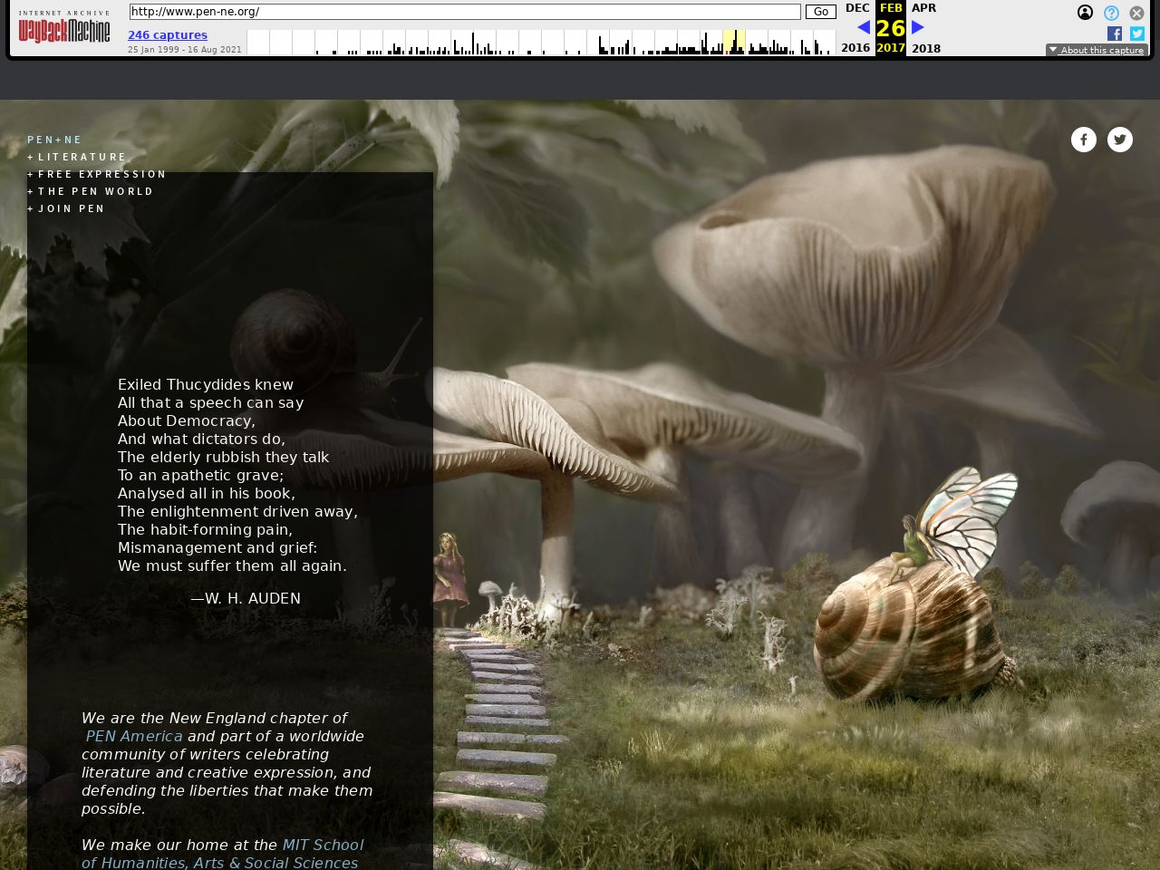Image resolution: width=1160 pixels, height=870 pixels.
Task: Share capture on Facebook in toolbar
Action: 1115,34
